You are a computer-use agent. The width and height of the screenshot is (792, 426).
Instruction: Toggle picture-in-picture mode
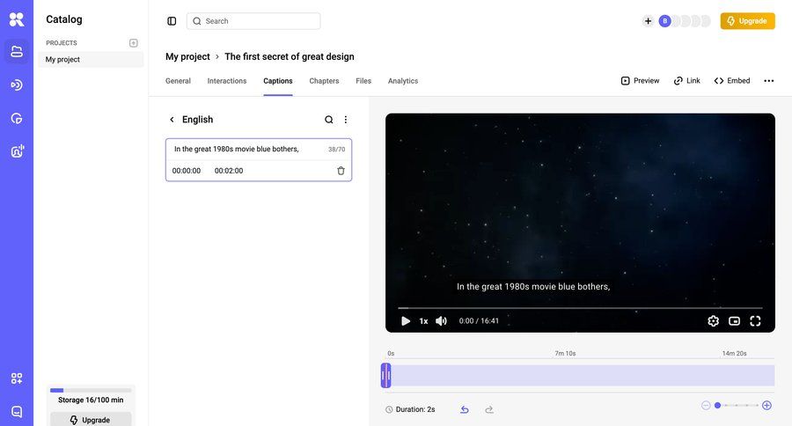(x=735, y=321)
